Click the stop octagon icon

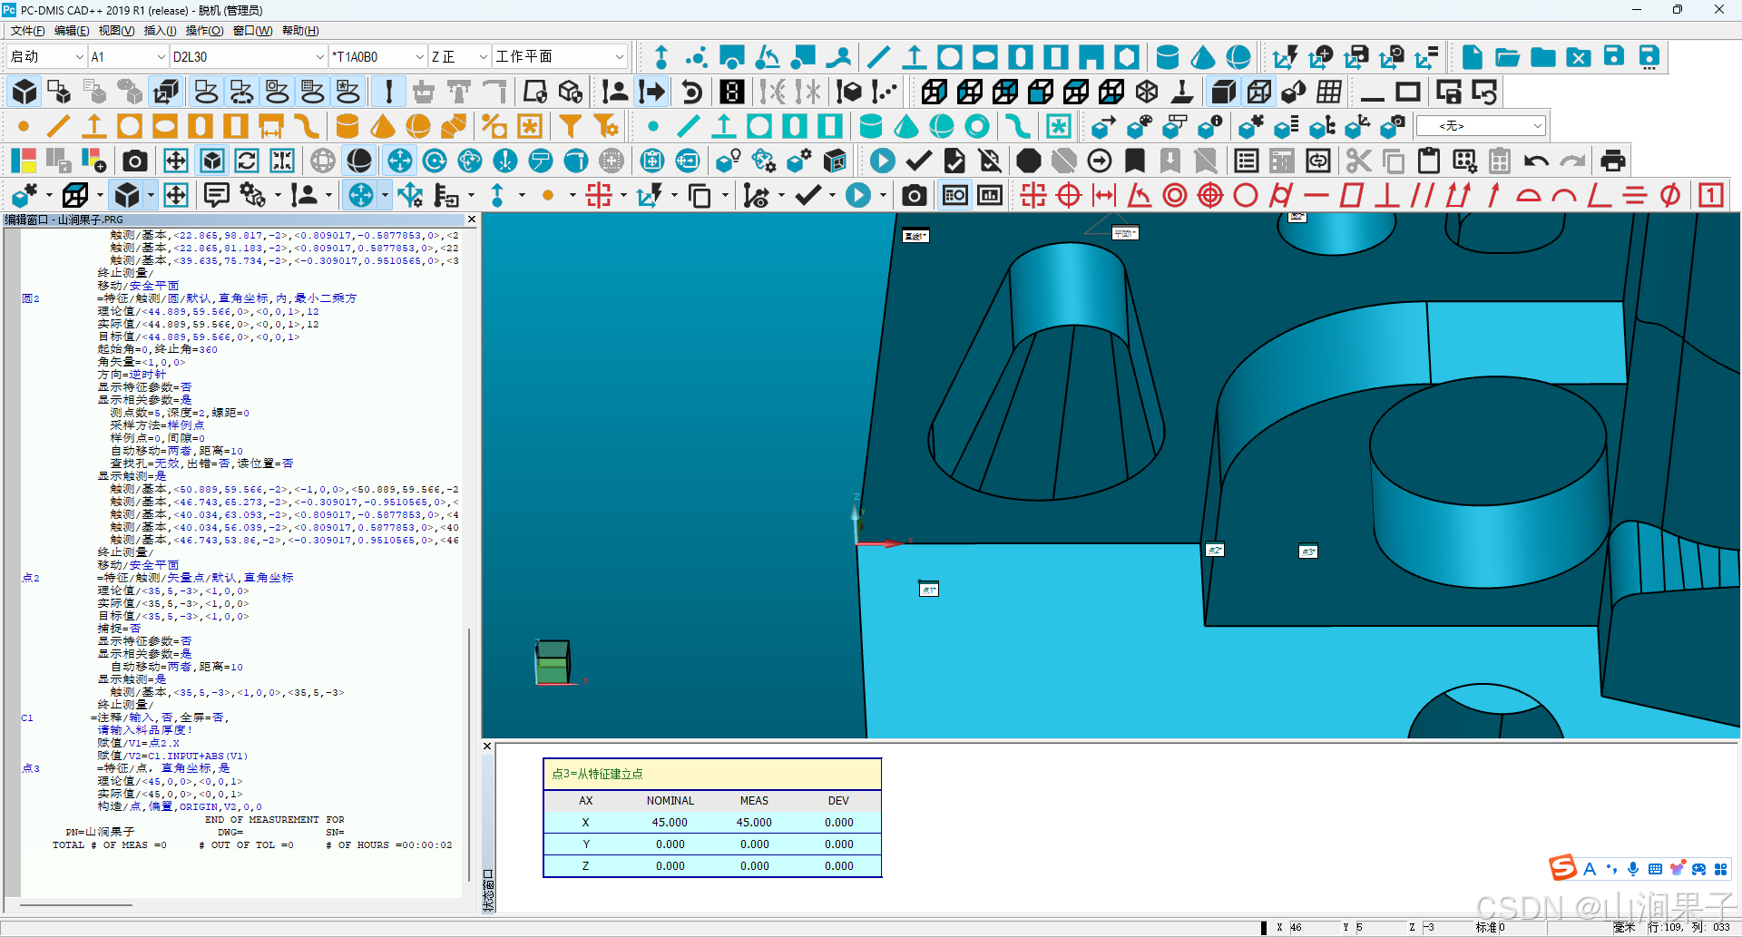[x=1028, y=161]
